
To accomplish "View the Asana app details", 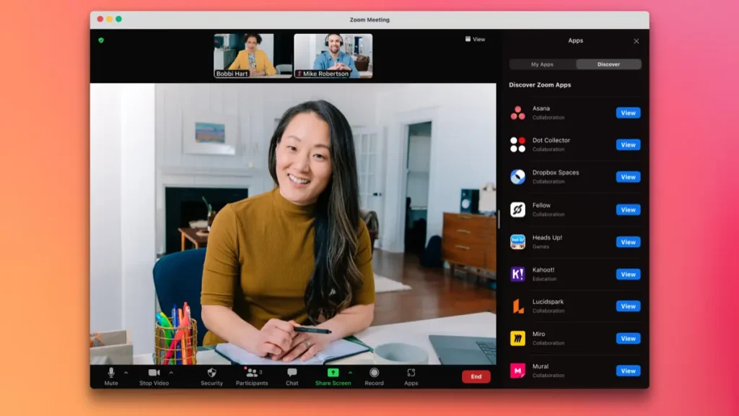I will (628, 113).
